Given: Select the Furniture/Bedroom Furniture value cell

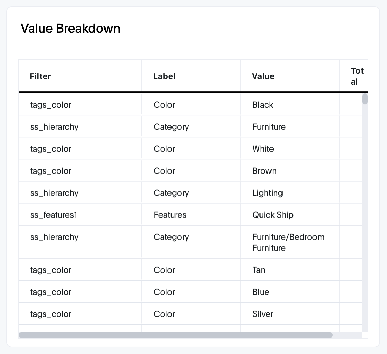Looking at the screenshot, I should click(289, 242).
